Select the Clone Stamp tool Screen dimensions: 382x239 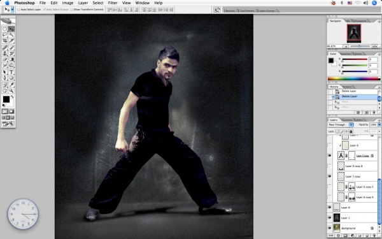point(4,54)
